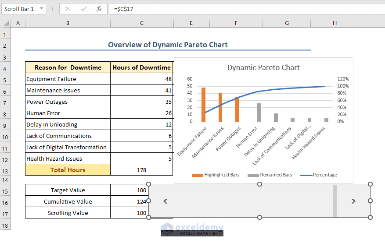
Task: Click the scroll bar right arrow
Action: click(353, 201)
